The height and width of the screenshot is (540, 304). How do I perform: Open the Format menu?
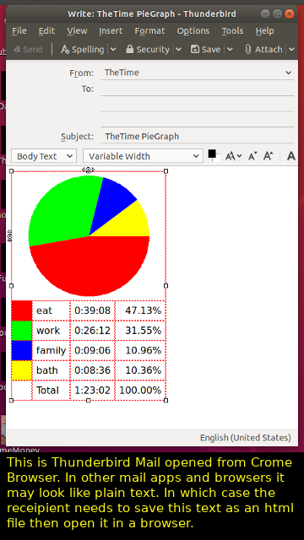click(149, 31)
